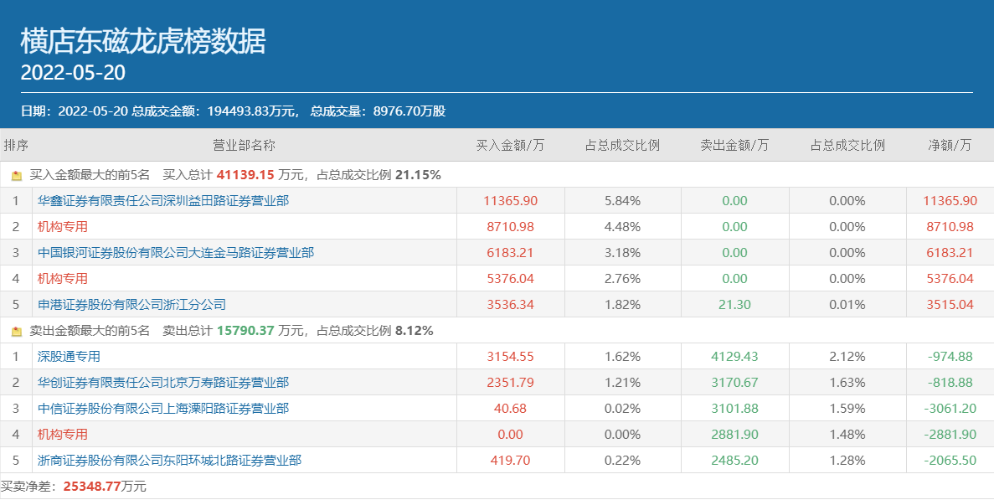This screenshot has width=994, height=500.
Task: Click sell amount 3170.67
Action: [734, 383]
